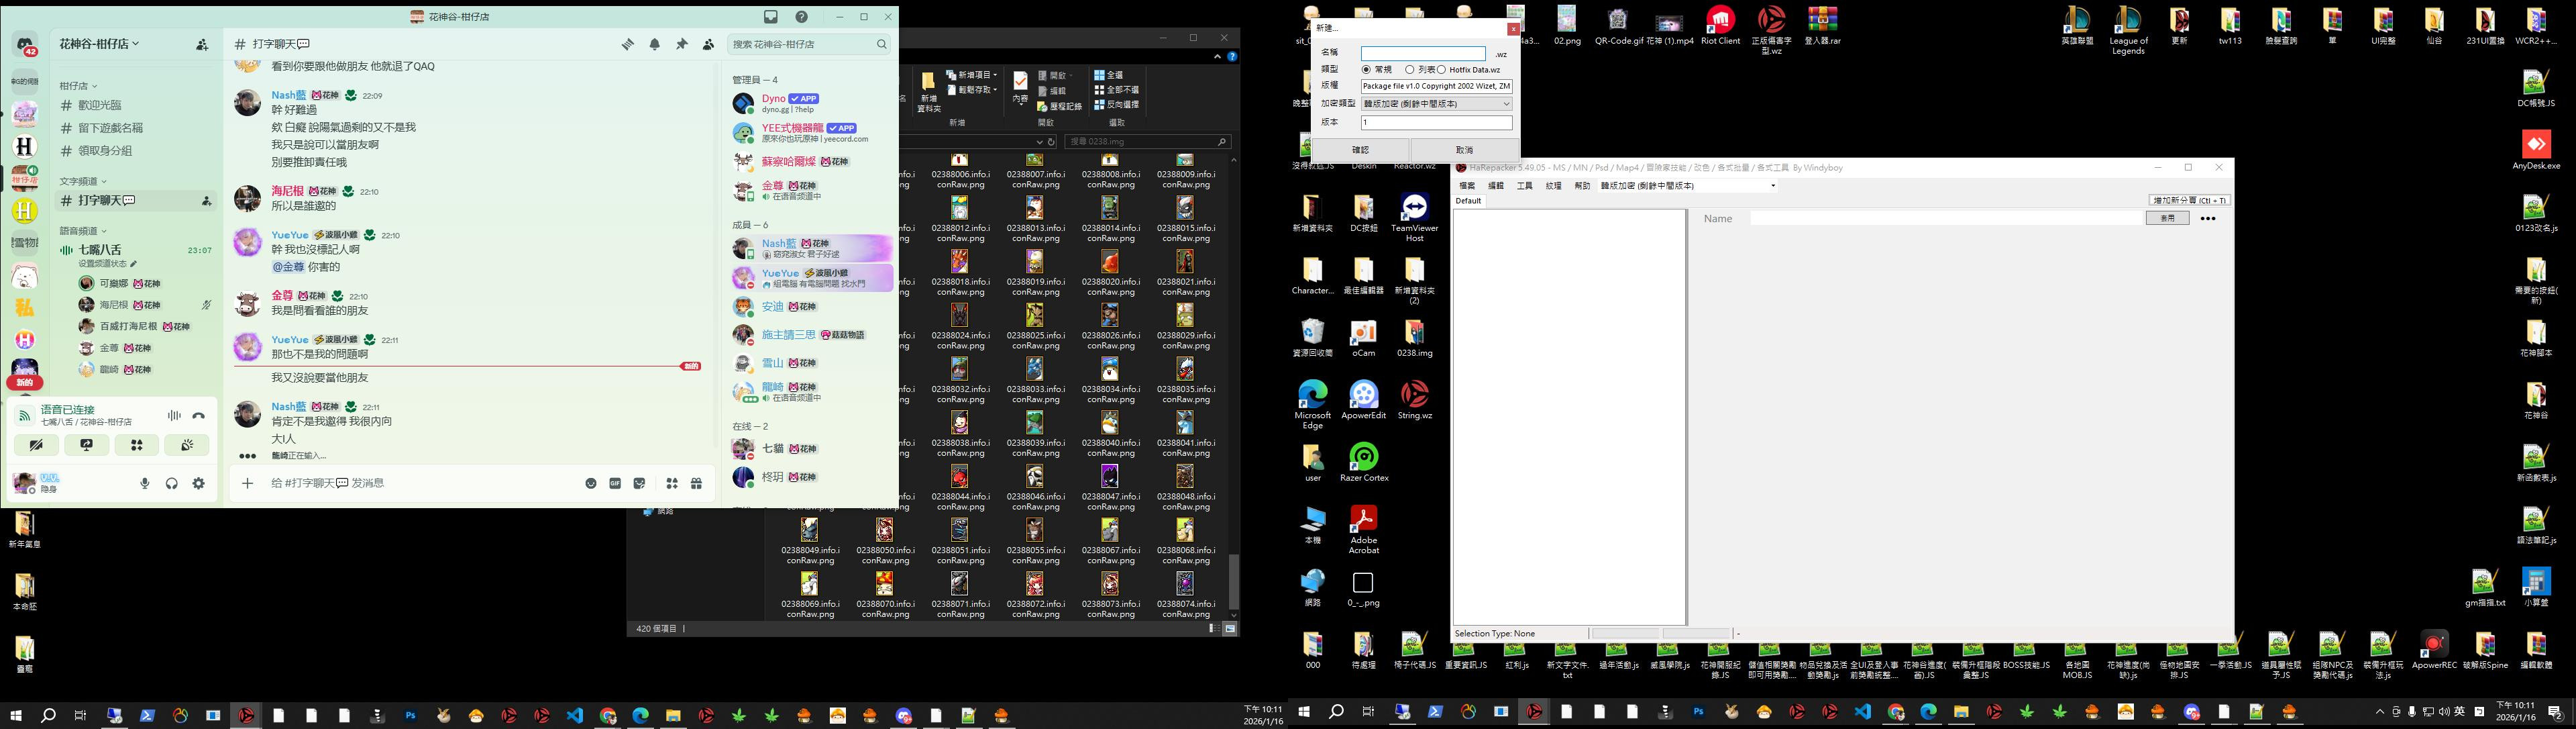The image size is (2576, 729).
Task: Open the Discord inbox icon
Action: click(x=771, y=17)
